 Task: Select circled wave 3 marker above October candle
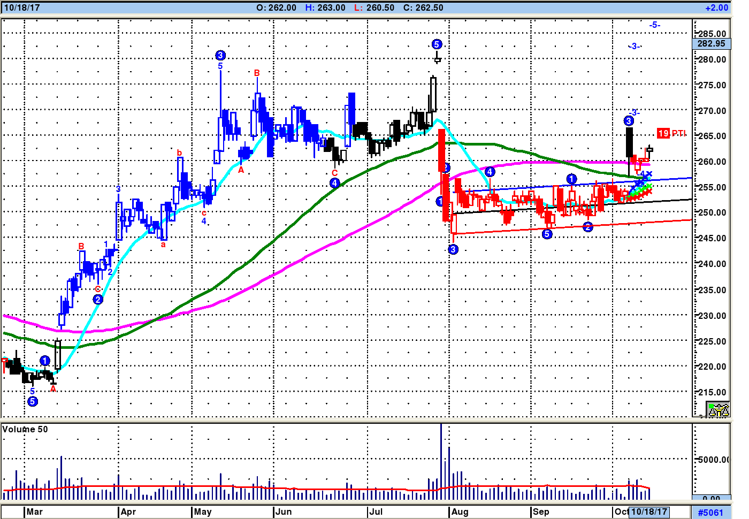(629, 121)
